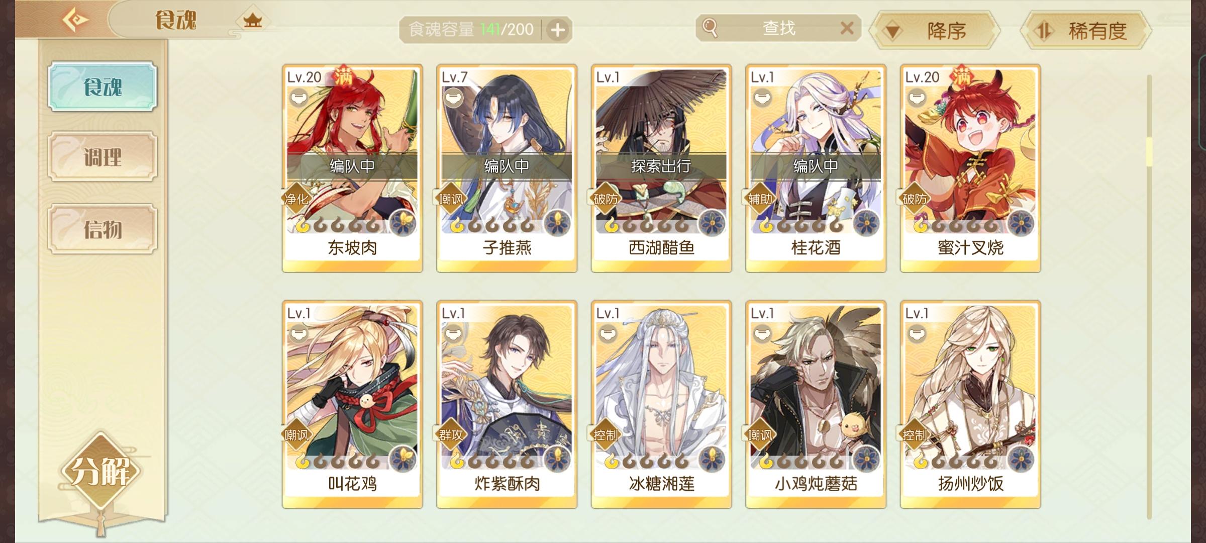Open the 信物 tab
This screenshot has width=1206, height=543.
(103, 229)
